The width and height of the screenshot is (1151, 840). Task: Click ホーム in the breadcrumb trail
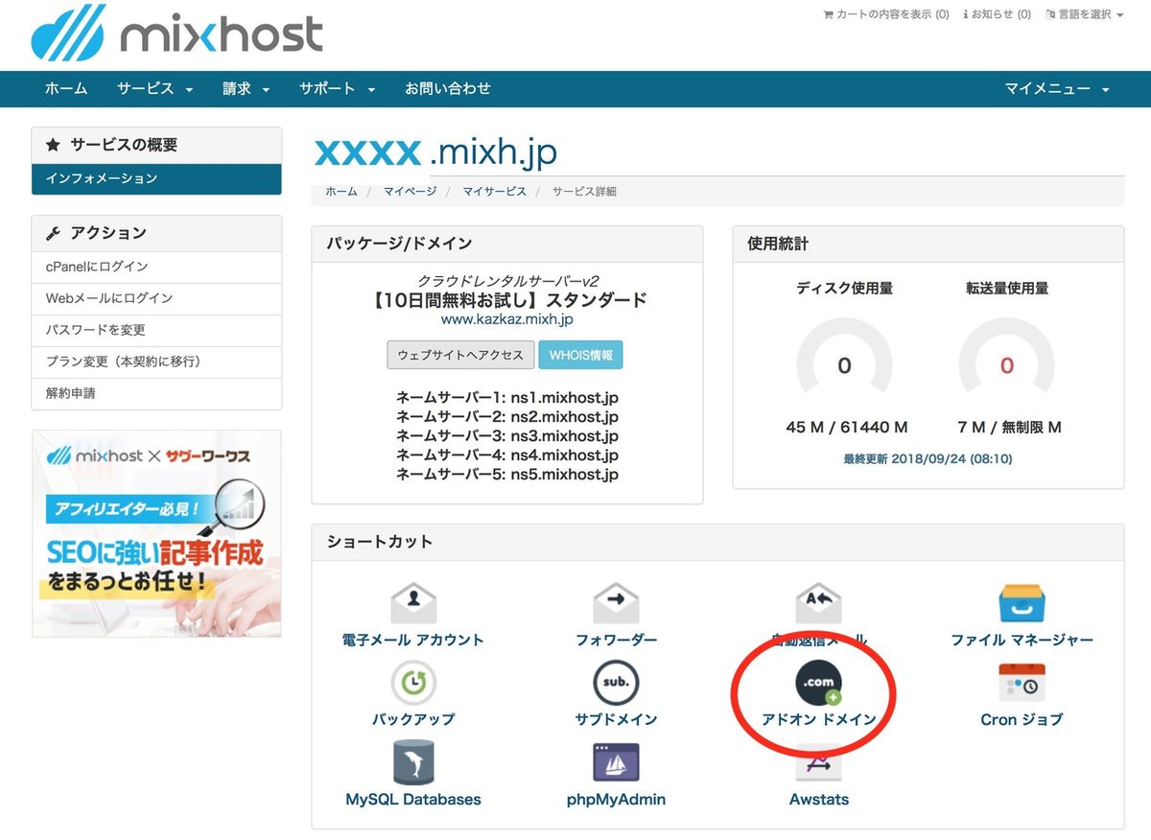(341, 192)
